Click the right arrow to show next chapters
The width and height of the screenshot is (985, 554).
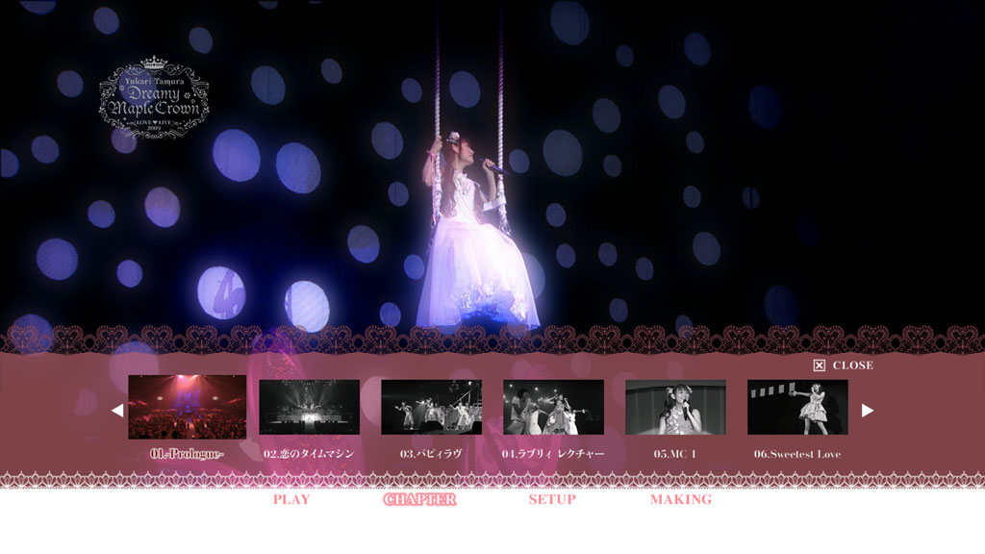point(868,411)
